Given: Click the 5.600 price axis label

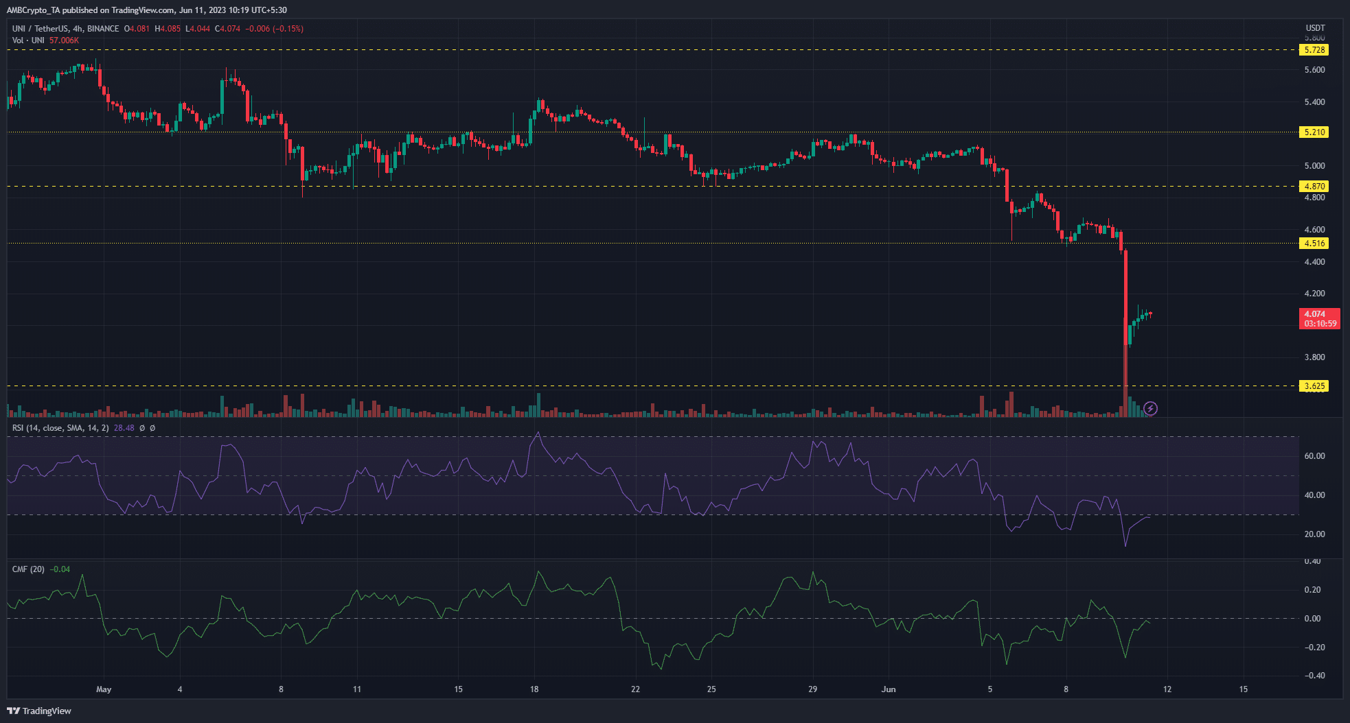Looking at the screenshot, I should pyautogui.click(x=1314, y=70).
